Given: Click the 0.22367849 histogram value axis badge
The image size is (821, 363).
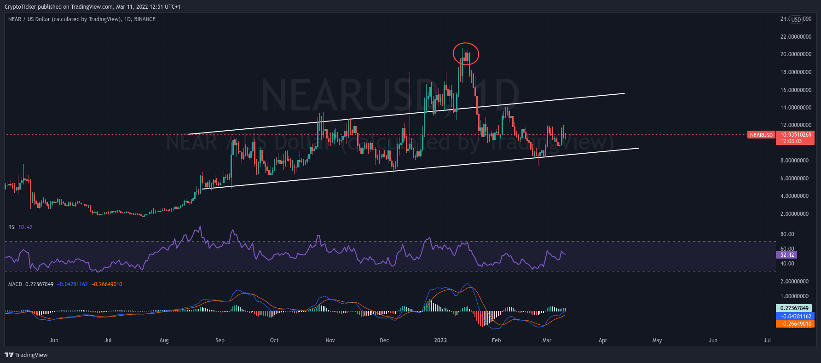Looking at the screenshot, I should pos(794,308).
